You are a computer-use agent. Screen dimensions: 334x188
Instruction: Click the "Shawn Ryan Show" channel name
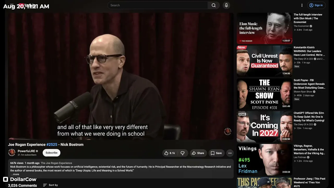(303, 92)
